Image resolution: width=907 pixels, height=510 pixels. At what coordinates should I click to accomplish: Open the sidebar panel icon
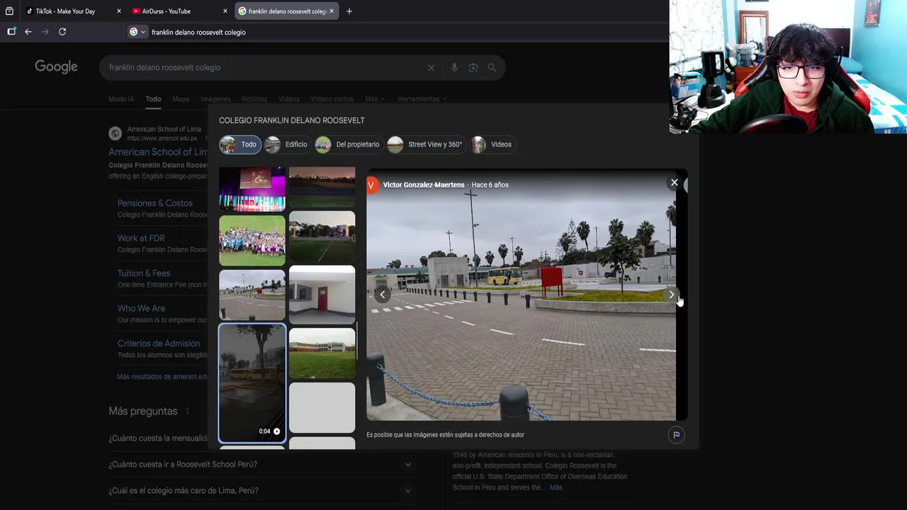pyautogui.click(x=11, y=32)
